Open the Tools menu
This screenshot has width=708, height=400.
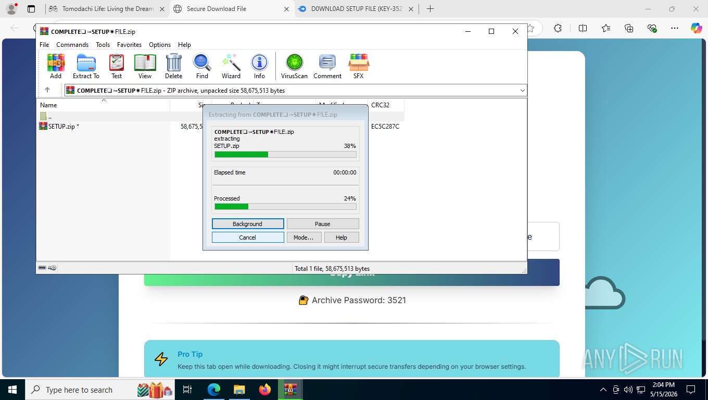[x=103, y=45]
